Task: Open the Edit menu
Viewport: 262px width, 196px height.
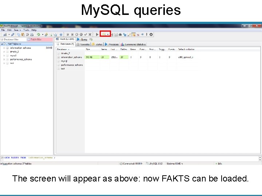Action: [9, 30]
